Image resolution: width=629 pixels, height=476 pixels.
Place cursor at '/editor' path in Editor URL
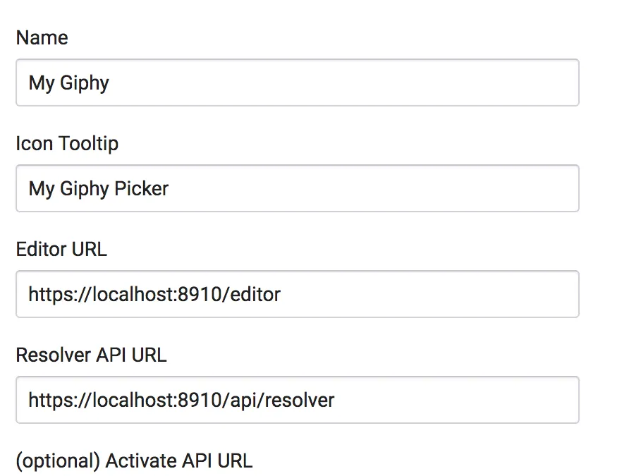click(x=252, y=294)
